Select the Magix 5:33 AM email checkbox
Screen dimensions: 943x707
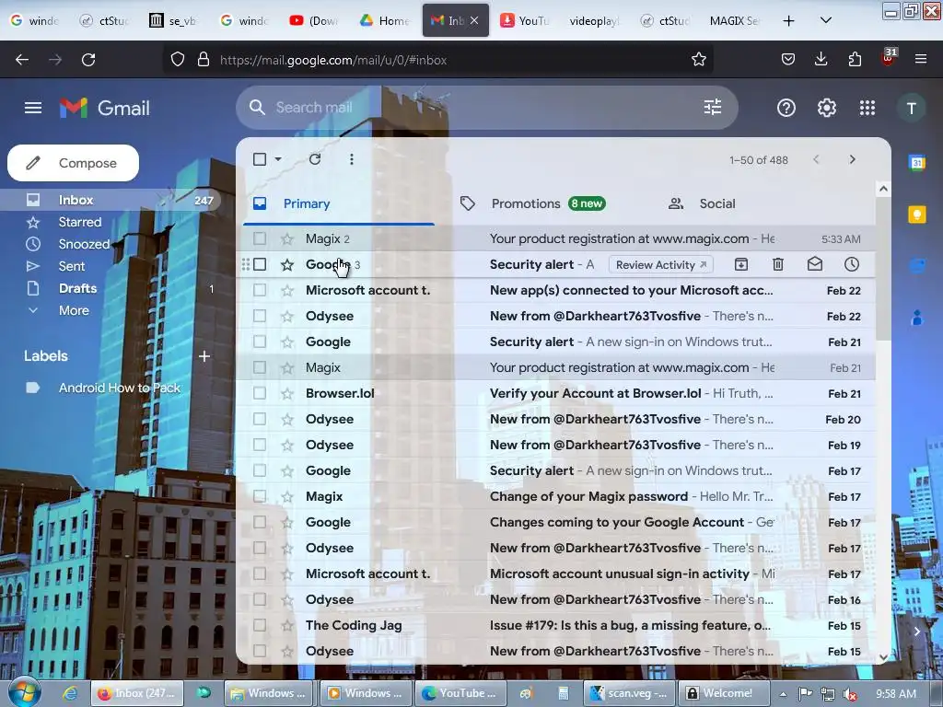(x=259, y=238)
